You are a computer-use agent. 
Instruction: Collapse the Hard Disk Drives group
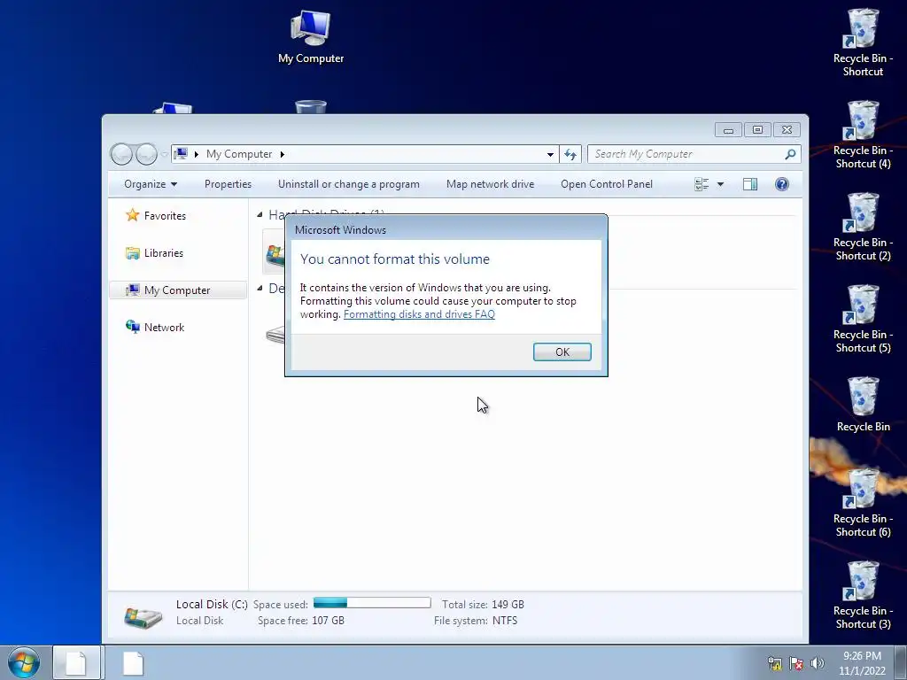point(260,215)
